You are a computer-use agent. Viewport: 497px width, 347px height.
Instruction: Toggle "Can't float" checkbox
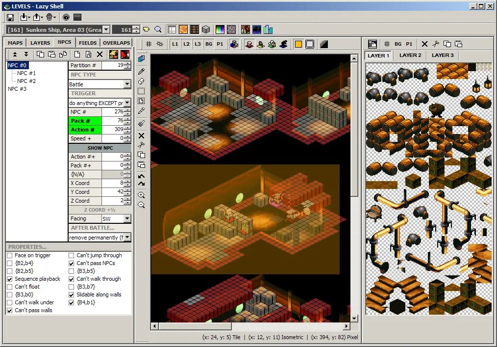tap(10, 287)
